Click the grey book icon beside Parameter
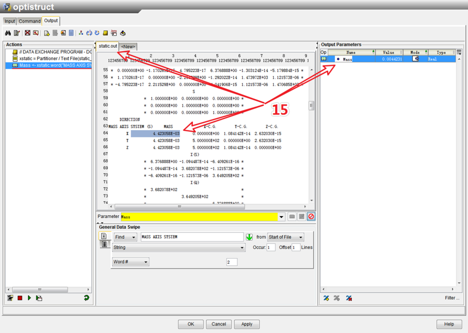The height and width of the screenshot is (333, 468). pyautogui.click(x=292, y=217)
